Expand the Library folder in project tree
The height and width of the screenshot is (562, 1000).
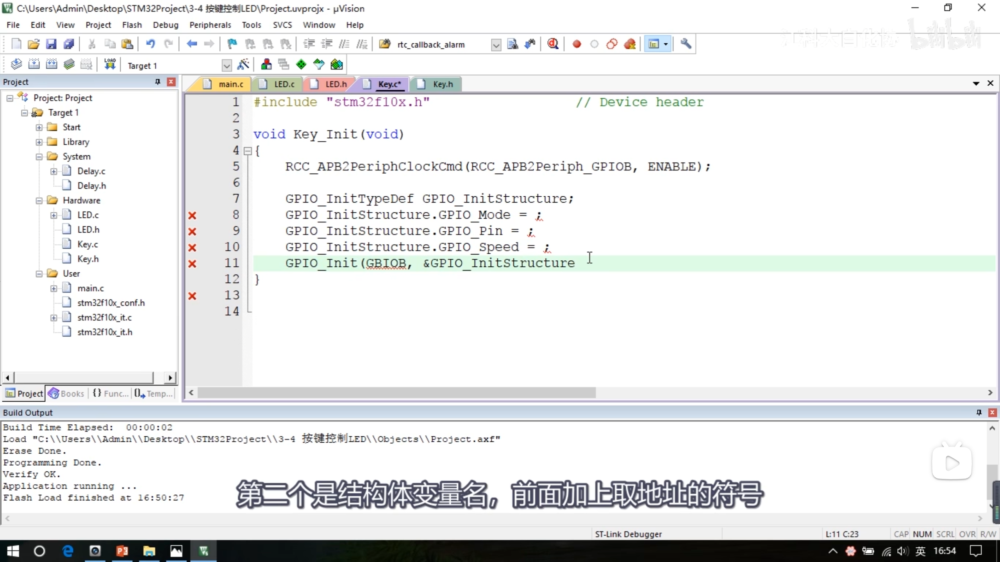click(39, 142)
